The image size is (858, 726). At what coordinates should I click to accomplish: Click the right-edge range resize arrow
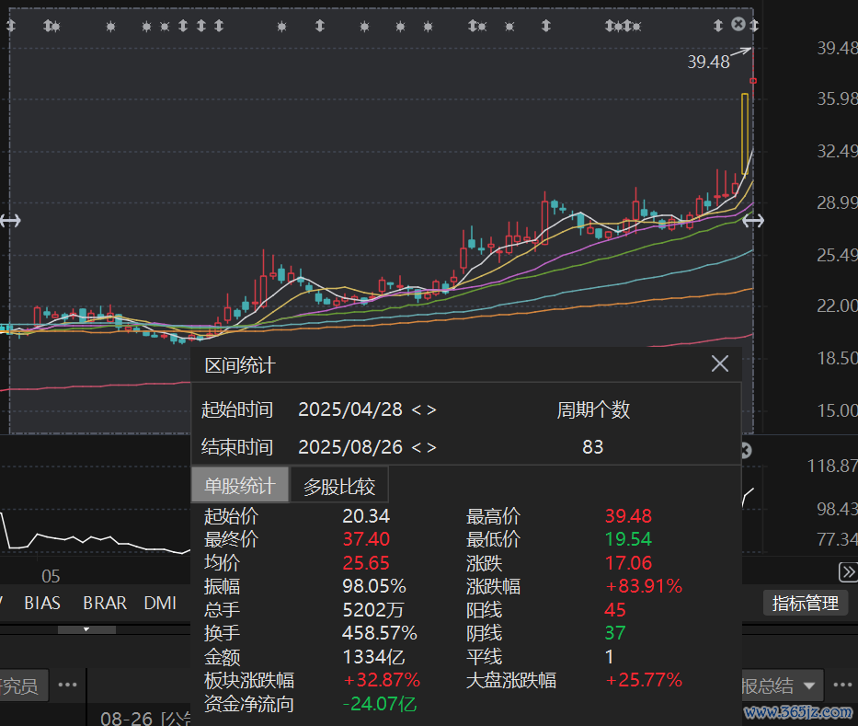pyautogui.click(x=753, y=220)
